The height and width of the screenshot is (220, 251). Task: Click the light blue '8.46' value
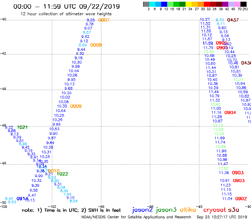[x=23, y=144]
